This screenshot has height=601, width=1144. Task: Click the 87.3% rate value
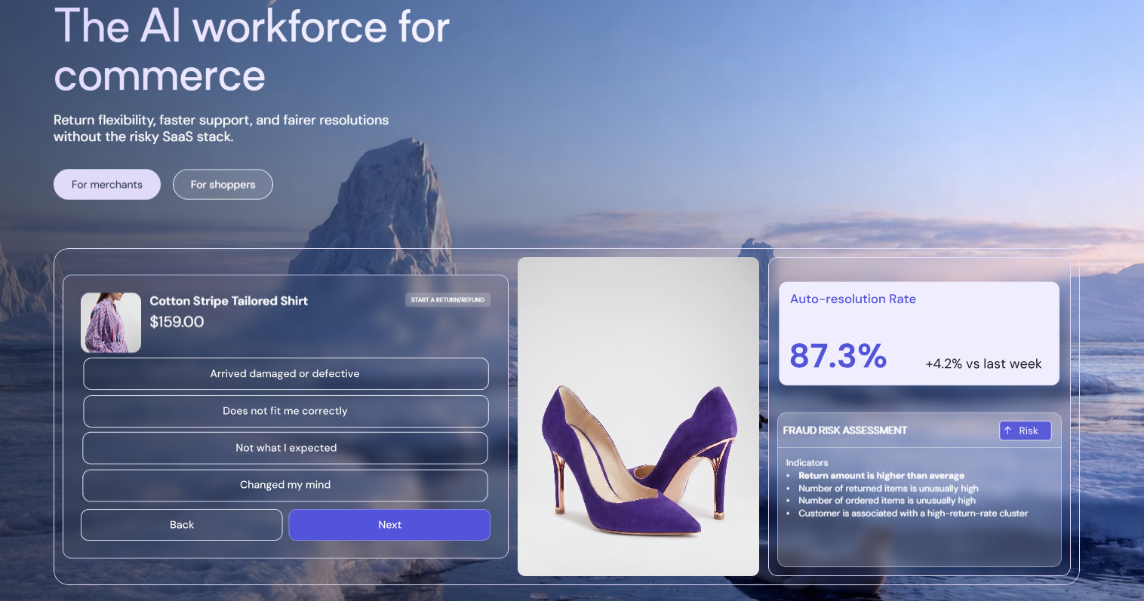click(x=838, y=356)
